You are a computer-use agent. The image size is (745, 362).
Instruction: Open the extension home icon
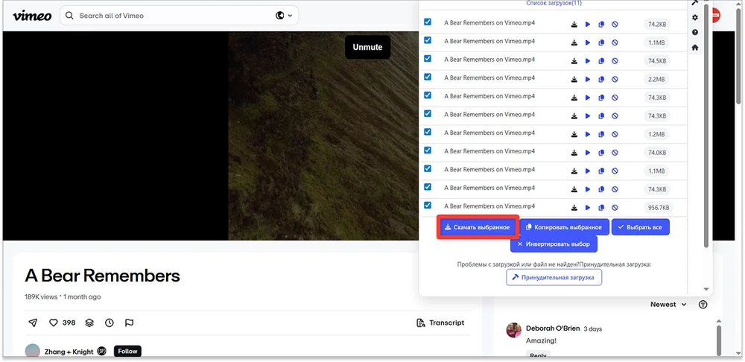click(695, 48)
